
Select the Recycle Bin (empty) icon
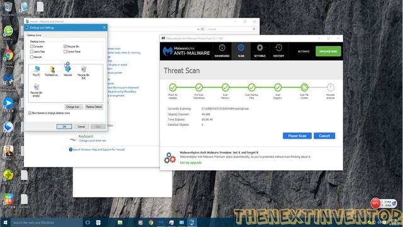click(x=37, y=90)
